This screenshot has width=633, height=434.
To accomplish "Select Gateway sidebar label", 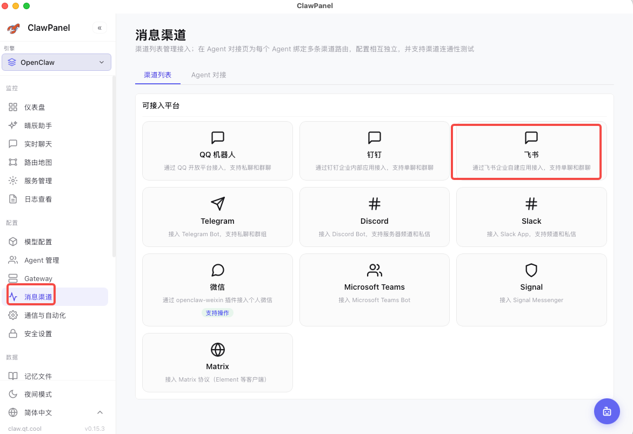I will (38, 278).
